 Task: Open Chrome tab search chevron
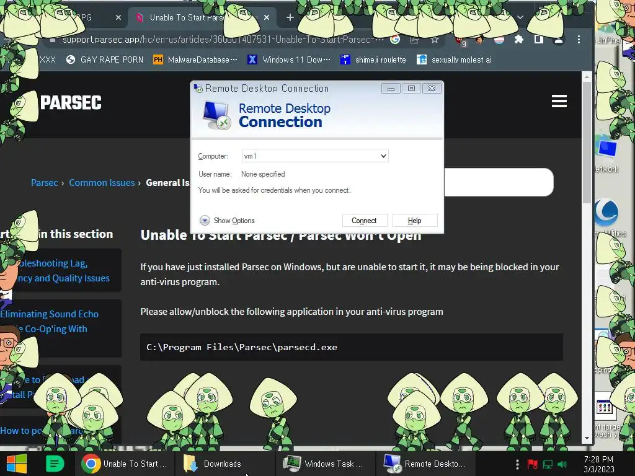click(x=520, y=18)
